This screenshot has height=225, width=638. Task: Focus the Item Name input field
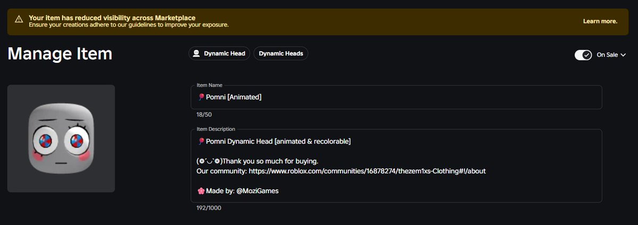tap(396, 97)
